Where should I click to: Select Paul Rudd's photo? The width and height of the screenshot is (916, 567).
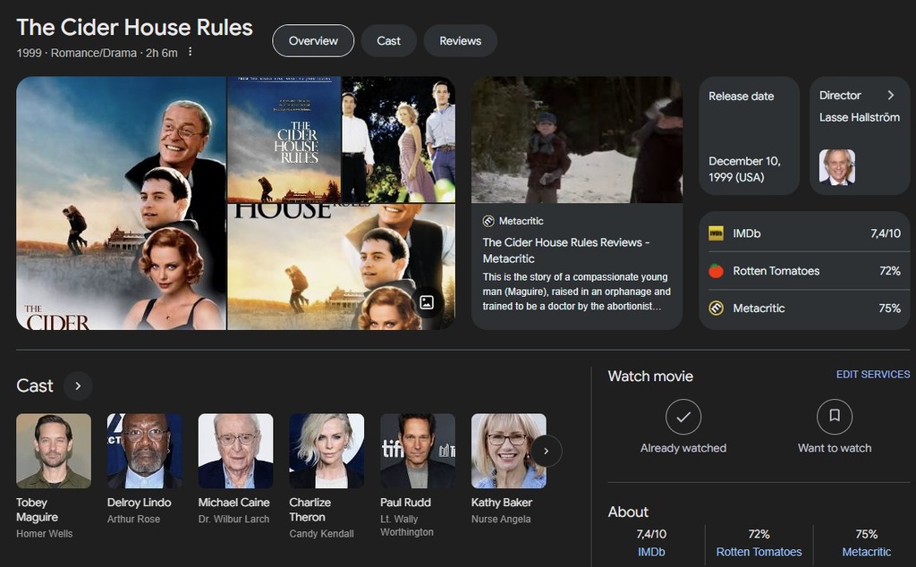418,451
